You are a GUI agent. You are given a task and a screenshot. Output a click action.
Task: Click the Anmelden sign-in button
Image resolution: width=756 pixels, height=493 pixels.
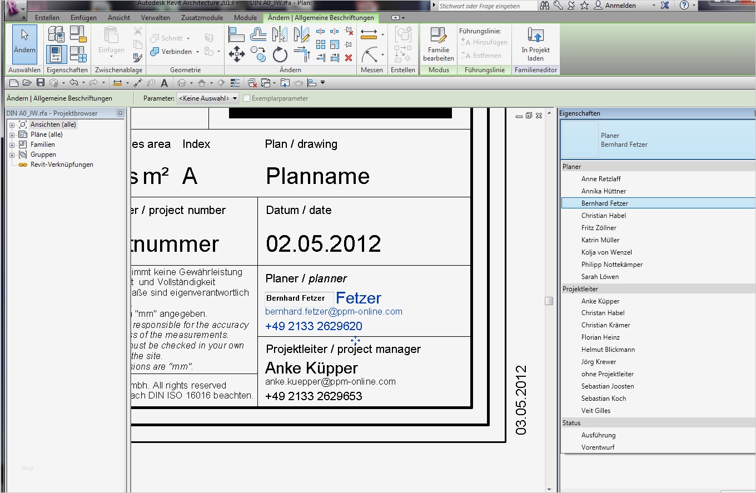pos(615,6)
